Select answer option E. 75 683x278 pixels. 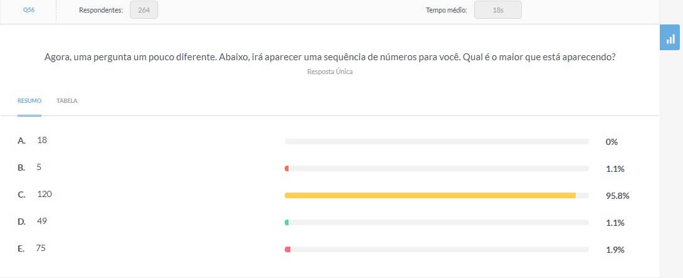(32, 249)
